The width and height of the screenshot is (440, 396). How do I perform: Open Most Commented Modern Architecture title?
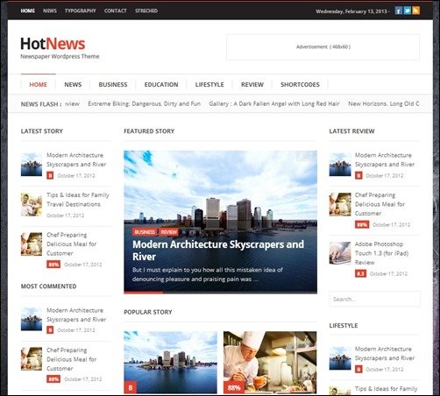pos(76,315)
